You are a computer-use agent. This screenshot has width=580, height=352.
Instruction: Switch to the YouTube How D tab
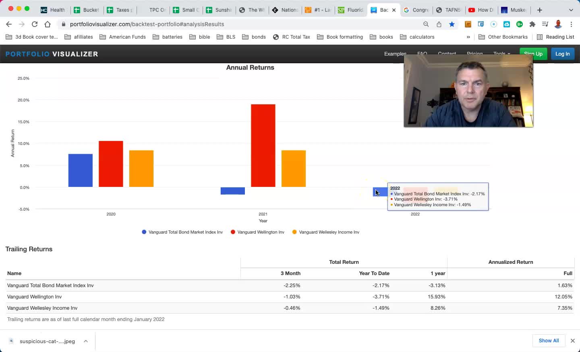(x=482, y=10)
